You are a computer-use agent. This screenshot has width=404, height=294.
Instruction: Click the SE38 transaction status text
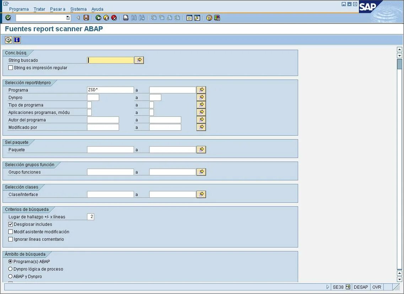click(338, 287)
